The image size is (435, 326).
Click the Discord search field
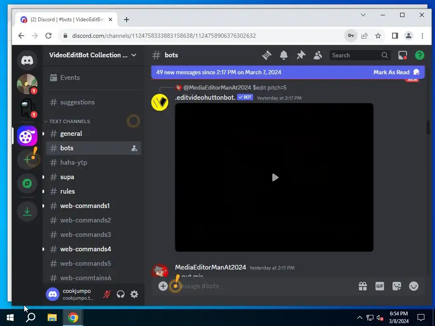pos(360,55)
